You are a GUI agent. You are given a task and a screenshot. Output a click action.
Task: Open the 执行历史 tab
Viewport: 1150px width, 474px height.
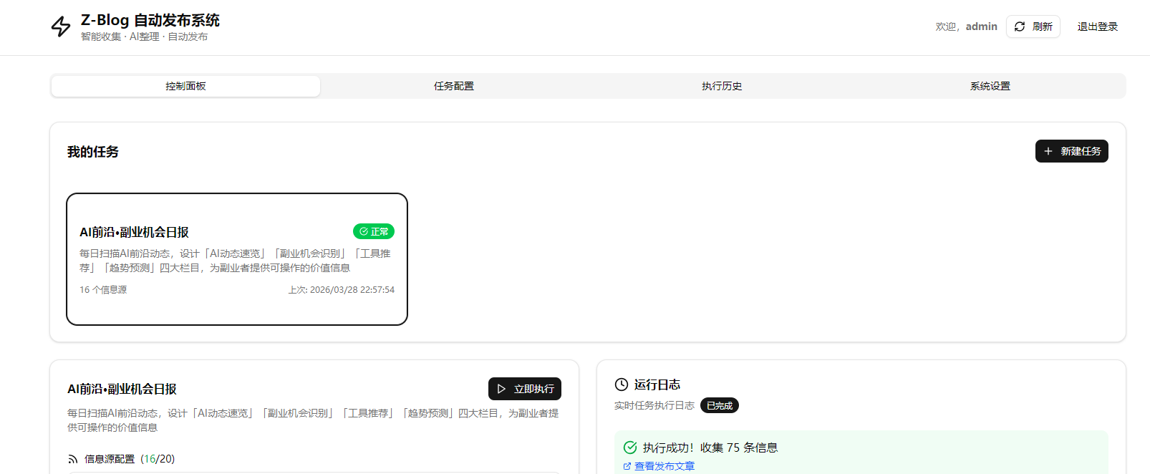tap(722, 86)
